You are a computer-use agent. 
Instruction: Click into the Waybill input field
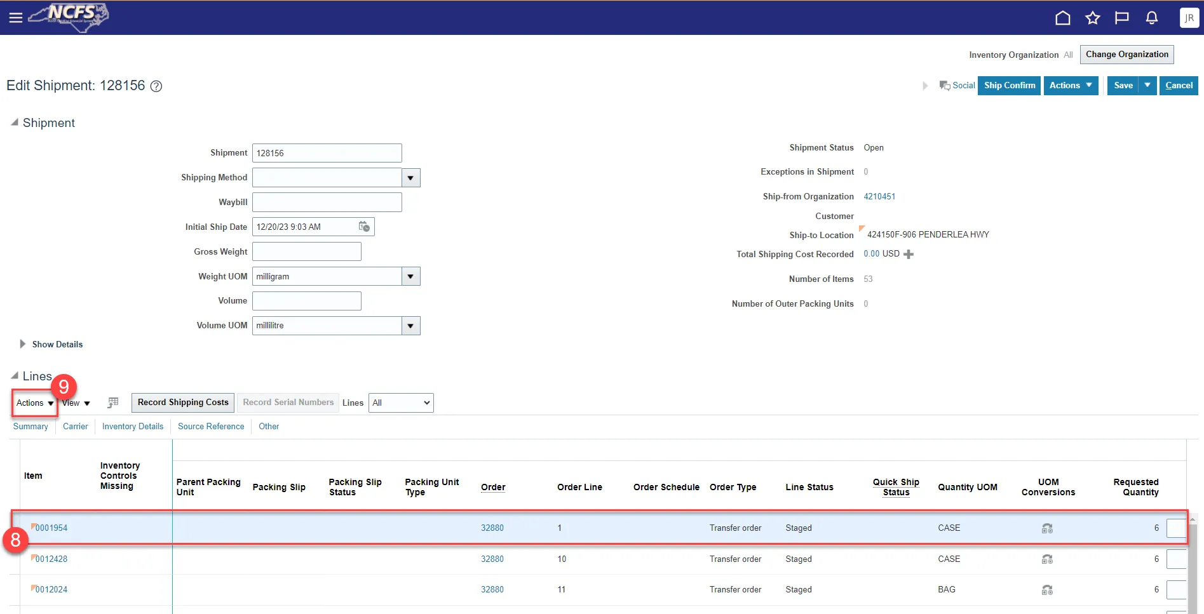click(327, 203)
